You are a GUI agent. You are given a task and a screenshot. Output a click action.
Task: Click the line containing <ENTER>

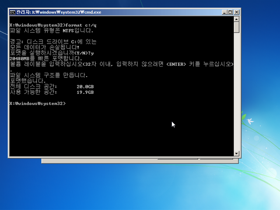click(x=122, y=64)
